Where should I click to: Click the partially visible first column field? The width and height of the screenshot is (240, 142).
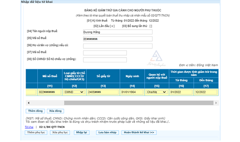pyautogui.click(x=31, y=92)
